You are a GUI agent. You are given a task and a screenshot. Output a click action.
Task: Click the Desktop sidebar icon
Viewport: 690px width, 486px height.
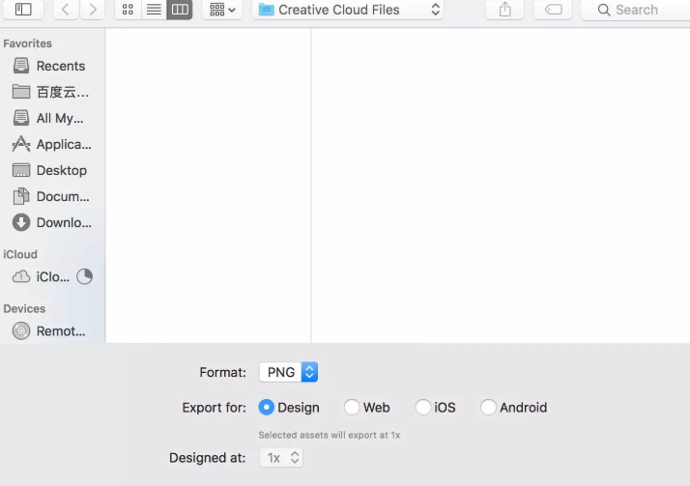tap(21, 170)
